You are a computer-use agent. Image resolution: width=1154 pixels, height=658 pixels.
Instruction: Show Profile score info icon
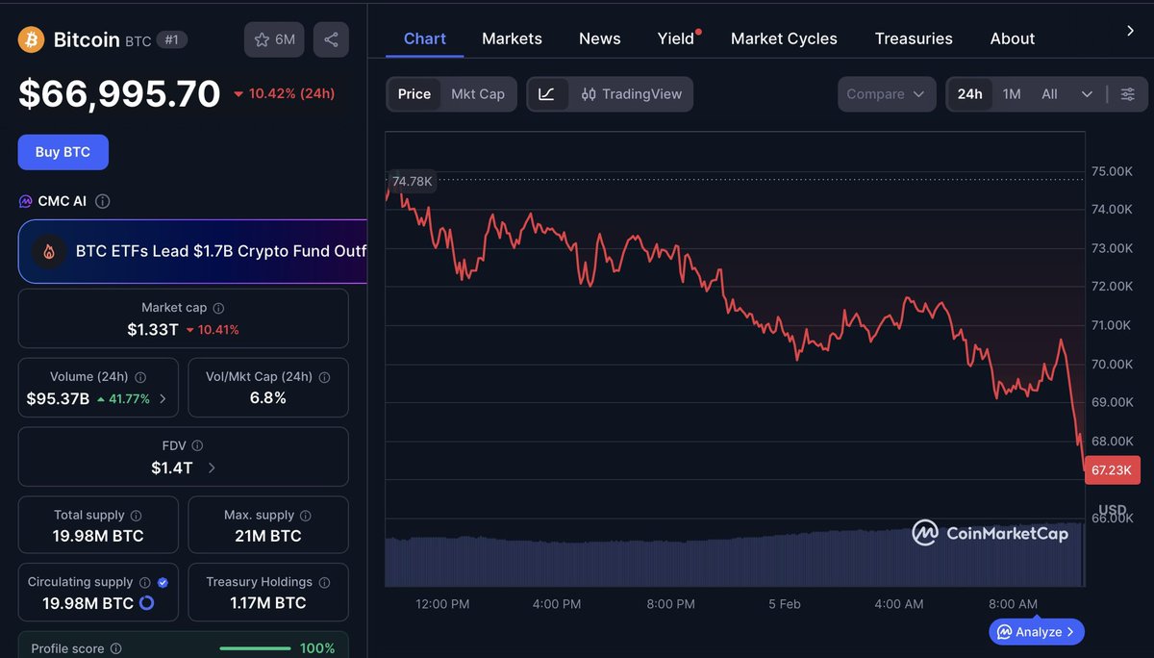pos(116,648)
